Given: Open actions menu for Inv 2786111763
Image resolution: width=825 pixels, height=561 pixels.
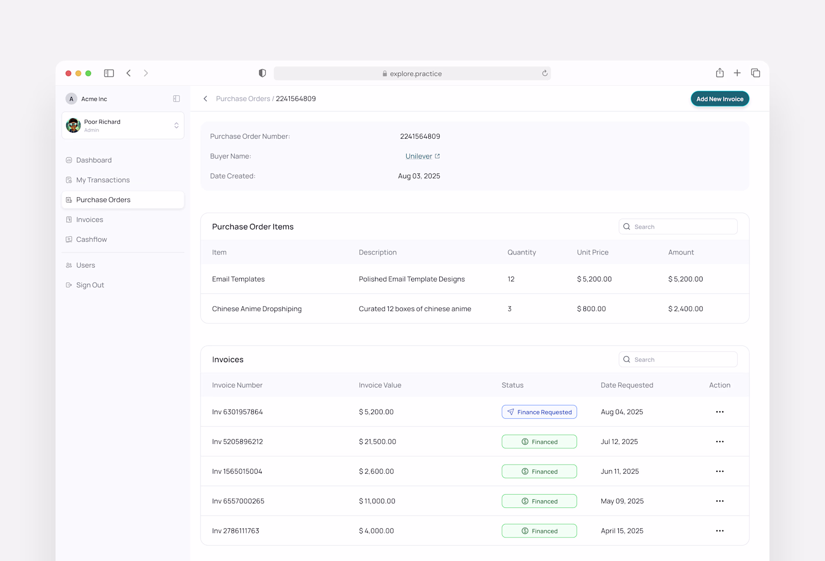Looking at the screenshot, I should [719, 531].
